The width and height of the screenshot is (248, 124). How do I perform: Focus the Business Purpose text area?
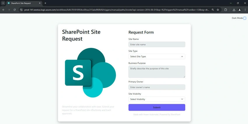click(x=157, y=72)
